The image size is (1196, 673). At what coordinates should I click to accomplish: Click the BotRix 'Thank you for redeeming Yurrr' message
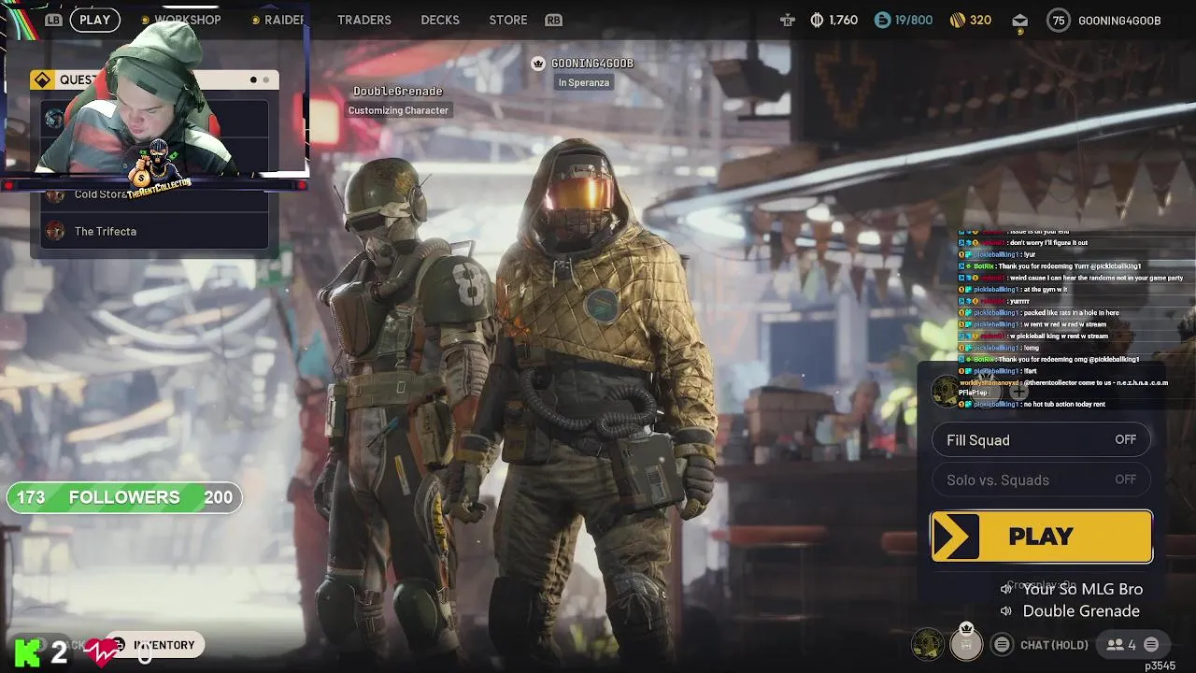pyautogui.click(x=1051, y=266)
